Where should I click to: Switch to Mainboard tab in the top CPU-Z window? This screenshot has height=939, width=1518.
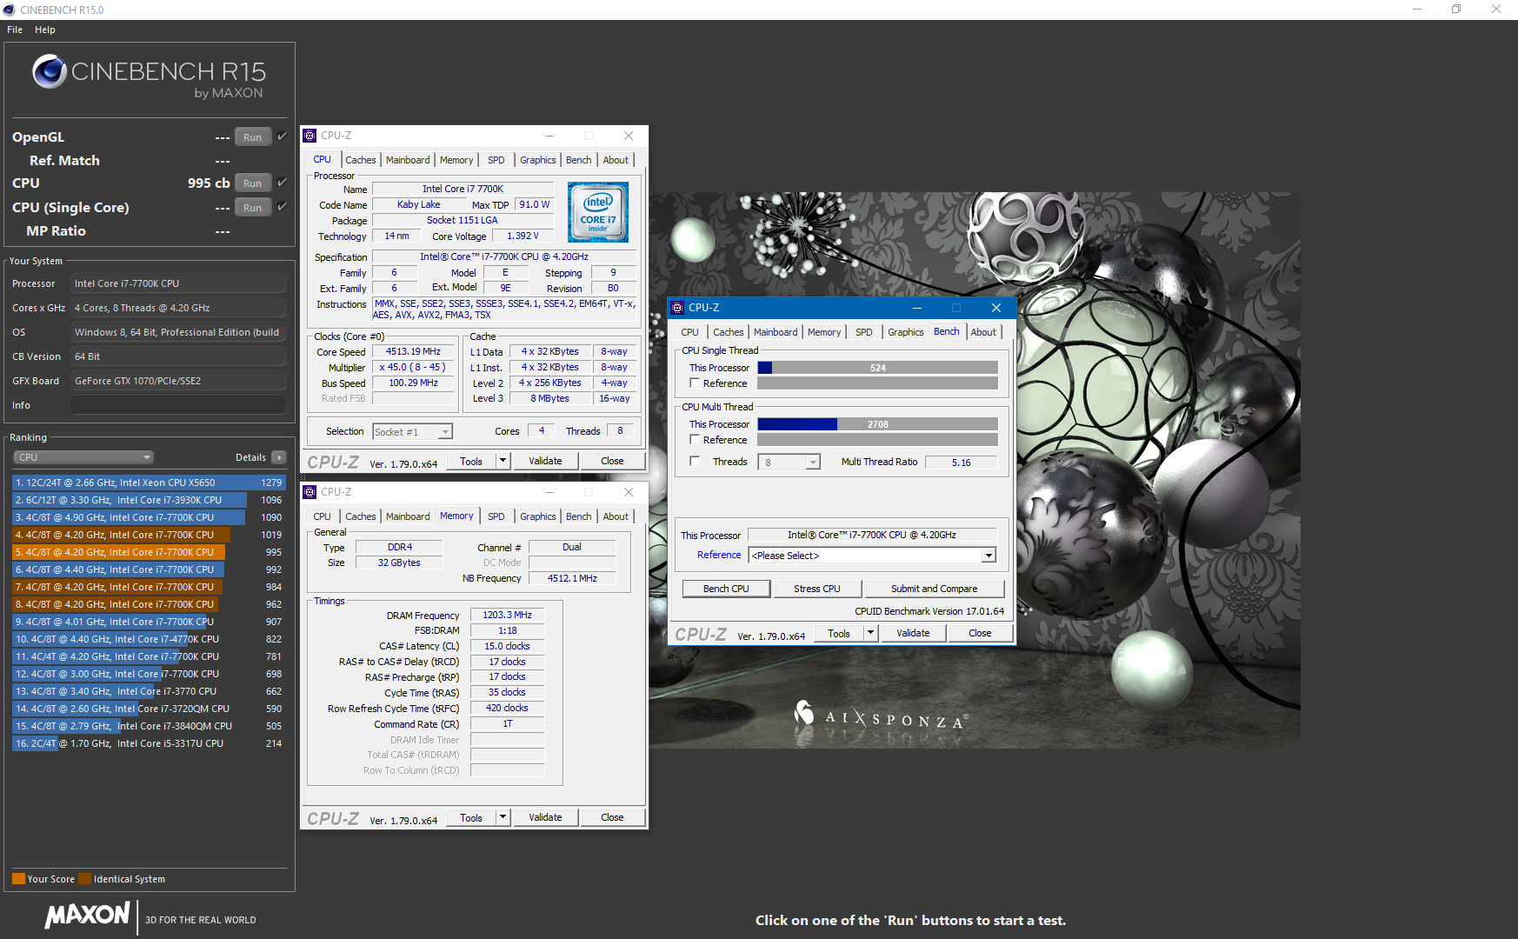(x=408, y=160)
